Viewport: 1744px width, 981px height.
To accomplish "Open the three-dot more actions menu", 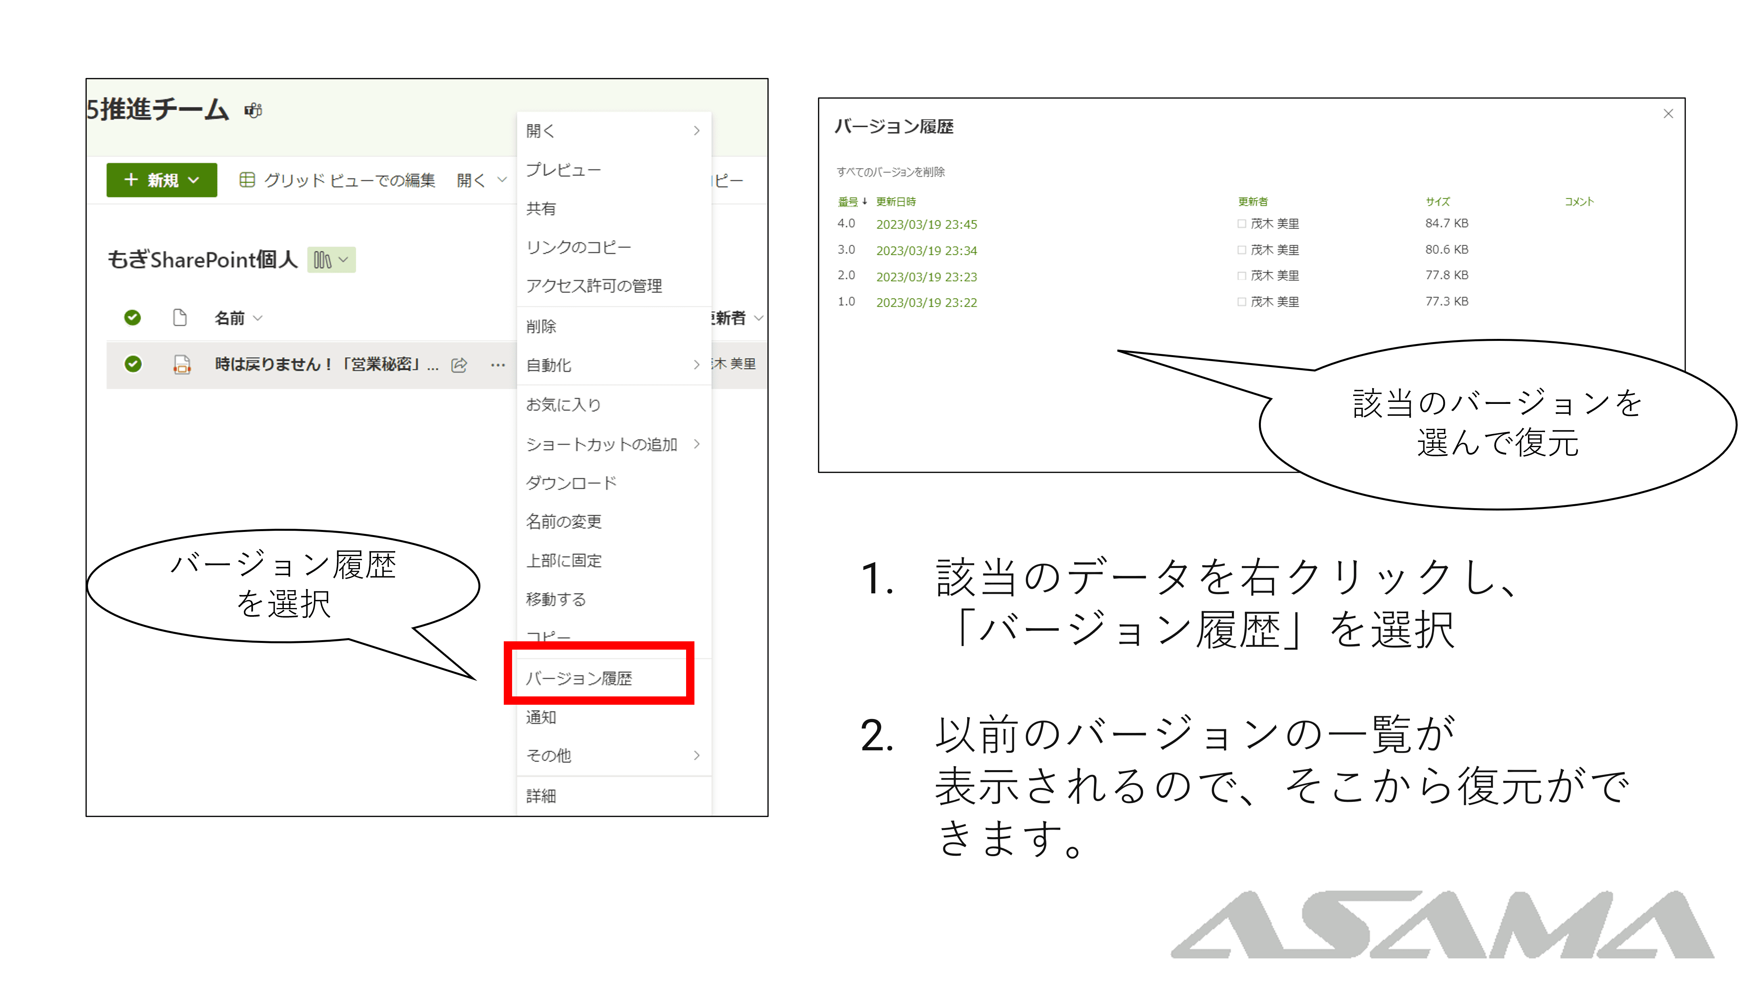I will (498, 365).
